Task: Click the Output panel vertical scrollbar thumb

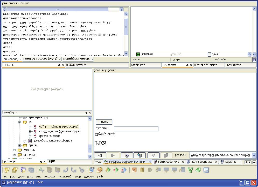Action: coord(126,27)
